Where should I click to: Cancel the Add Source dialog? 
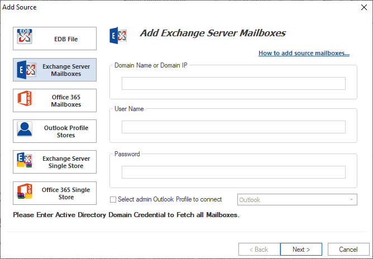pyautogui.click(x=348, y=250)
